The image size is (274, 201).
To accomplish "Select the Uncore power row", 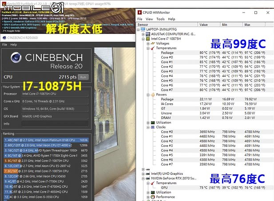I will pyautogui.click(x=213, y=113).
